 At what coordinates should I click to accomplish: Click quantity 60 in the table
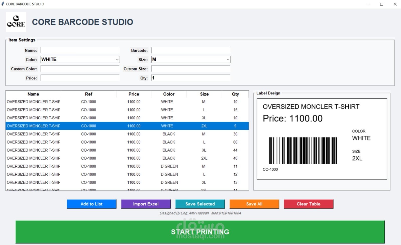point(235,142)
